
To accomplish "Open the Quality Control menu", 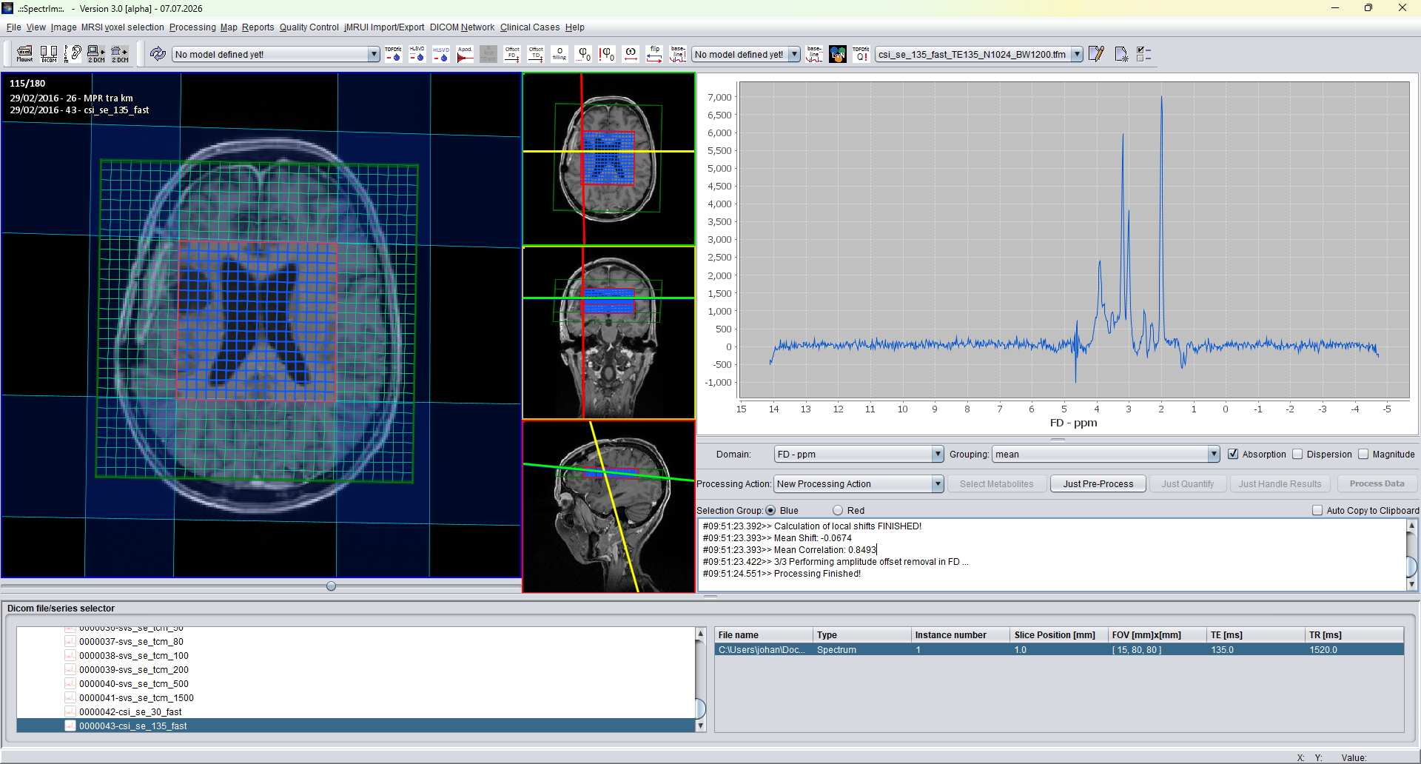I will tap(309, 27).
